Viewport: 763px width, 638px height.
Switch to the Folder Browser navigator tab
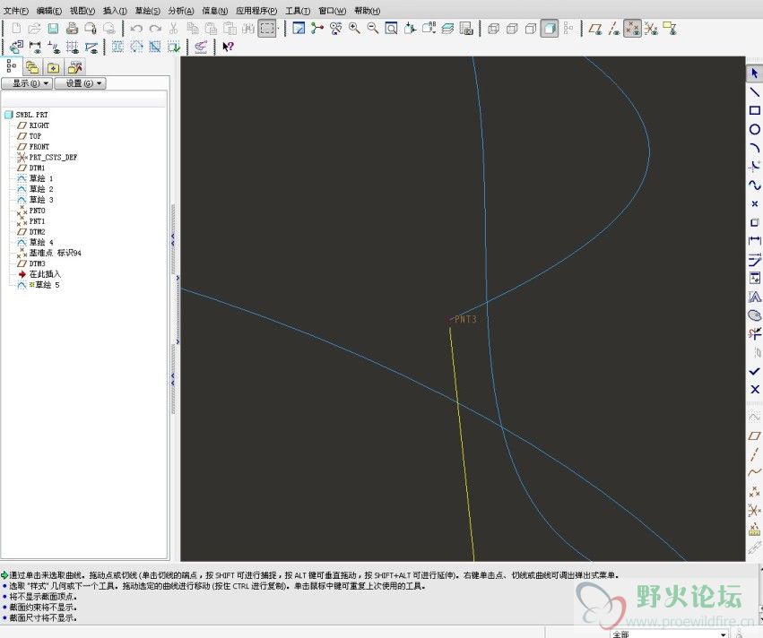32,67
